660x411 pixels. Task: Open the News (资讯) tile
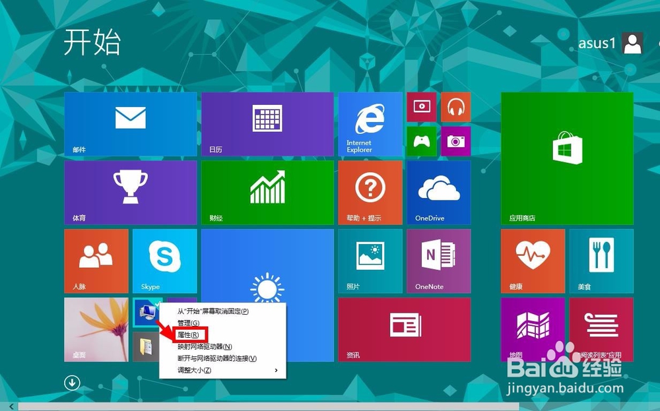(x=404, y=329)
